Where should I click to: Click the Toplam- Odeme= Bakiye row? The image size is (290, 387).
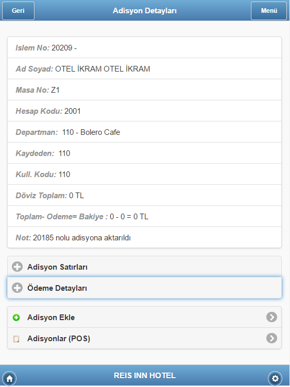coord(145,216)
